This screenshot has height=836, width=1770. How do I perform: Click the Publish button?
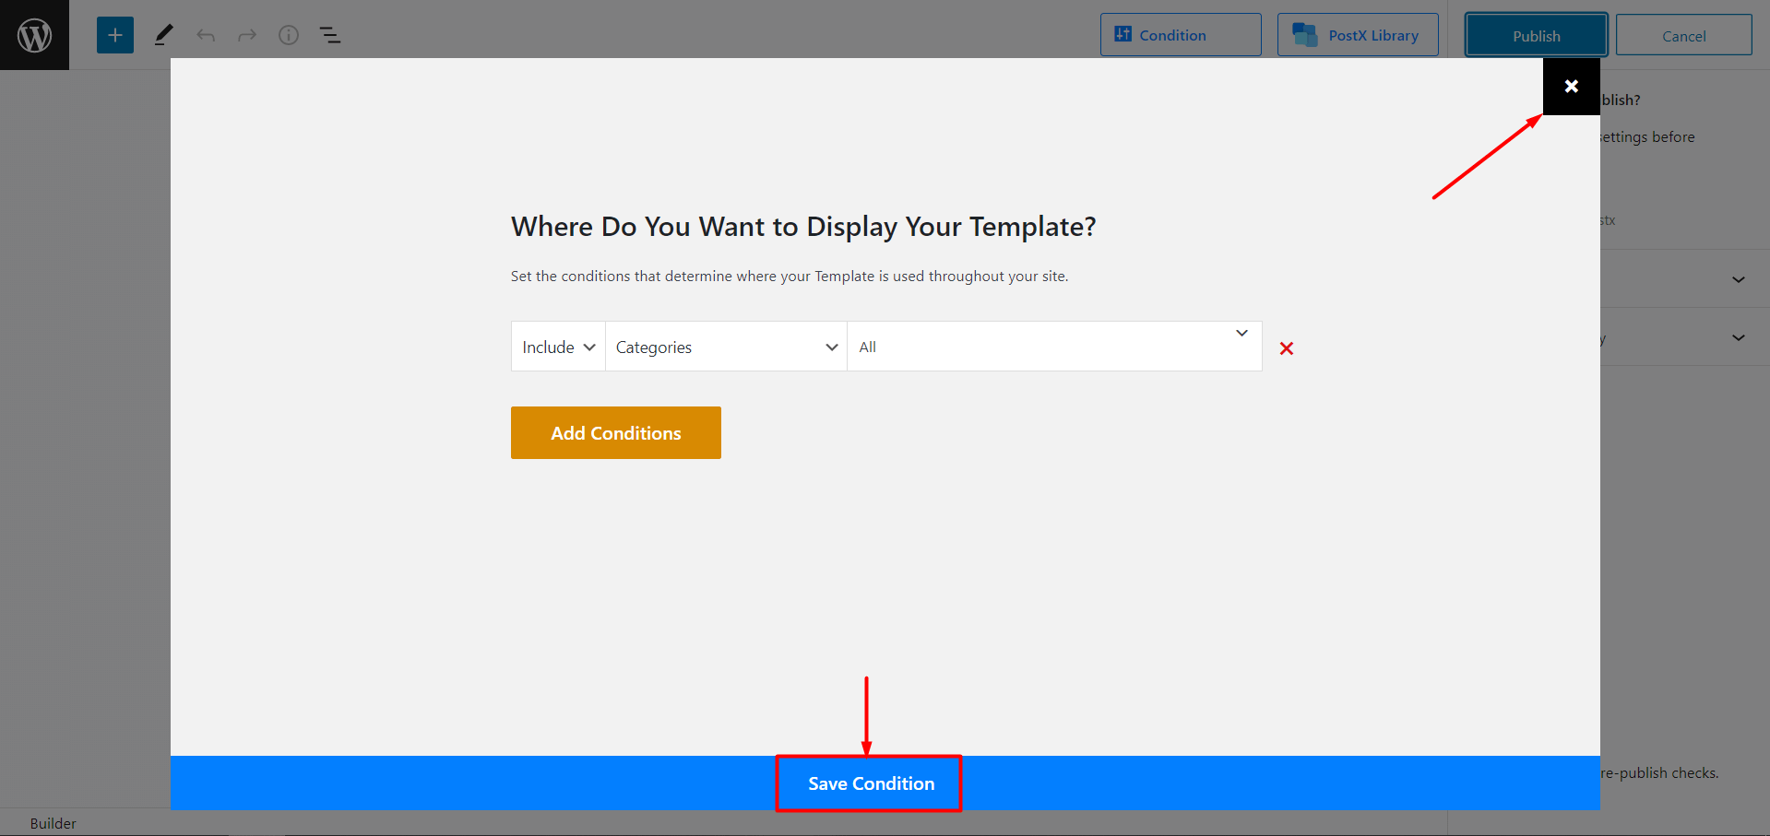(x=1536, y=34)
